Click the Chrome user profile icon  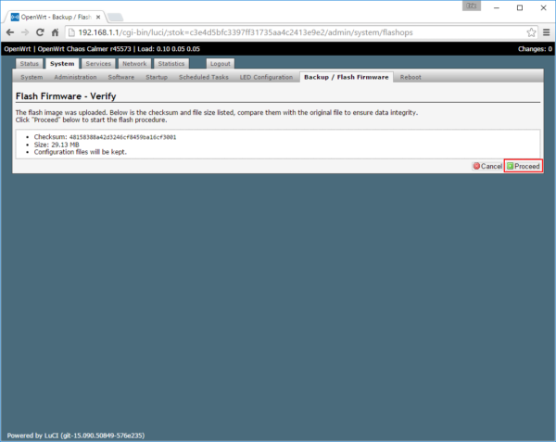tap(471, 6)
